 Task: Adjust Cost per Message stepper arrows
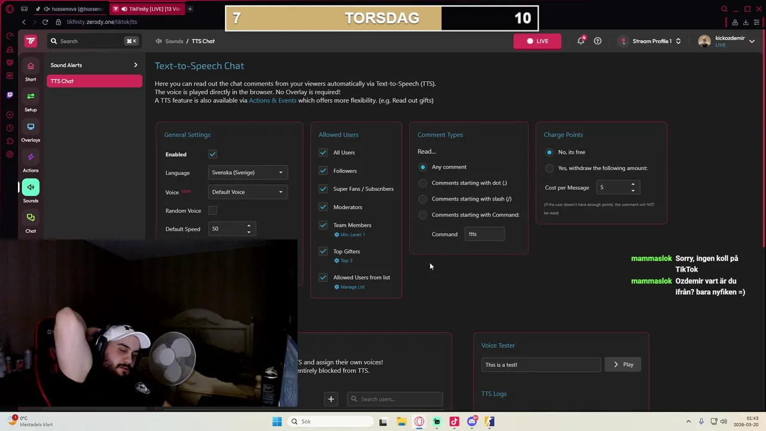[633, 187]
